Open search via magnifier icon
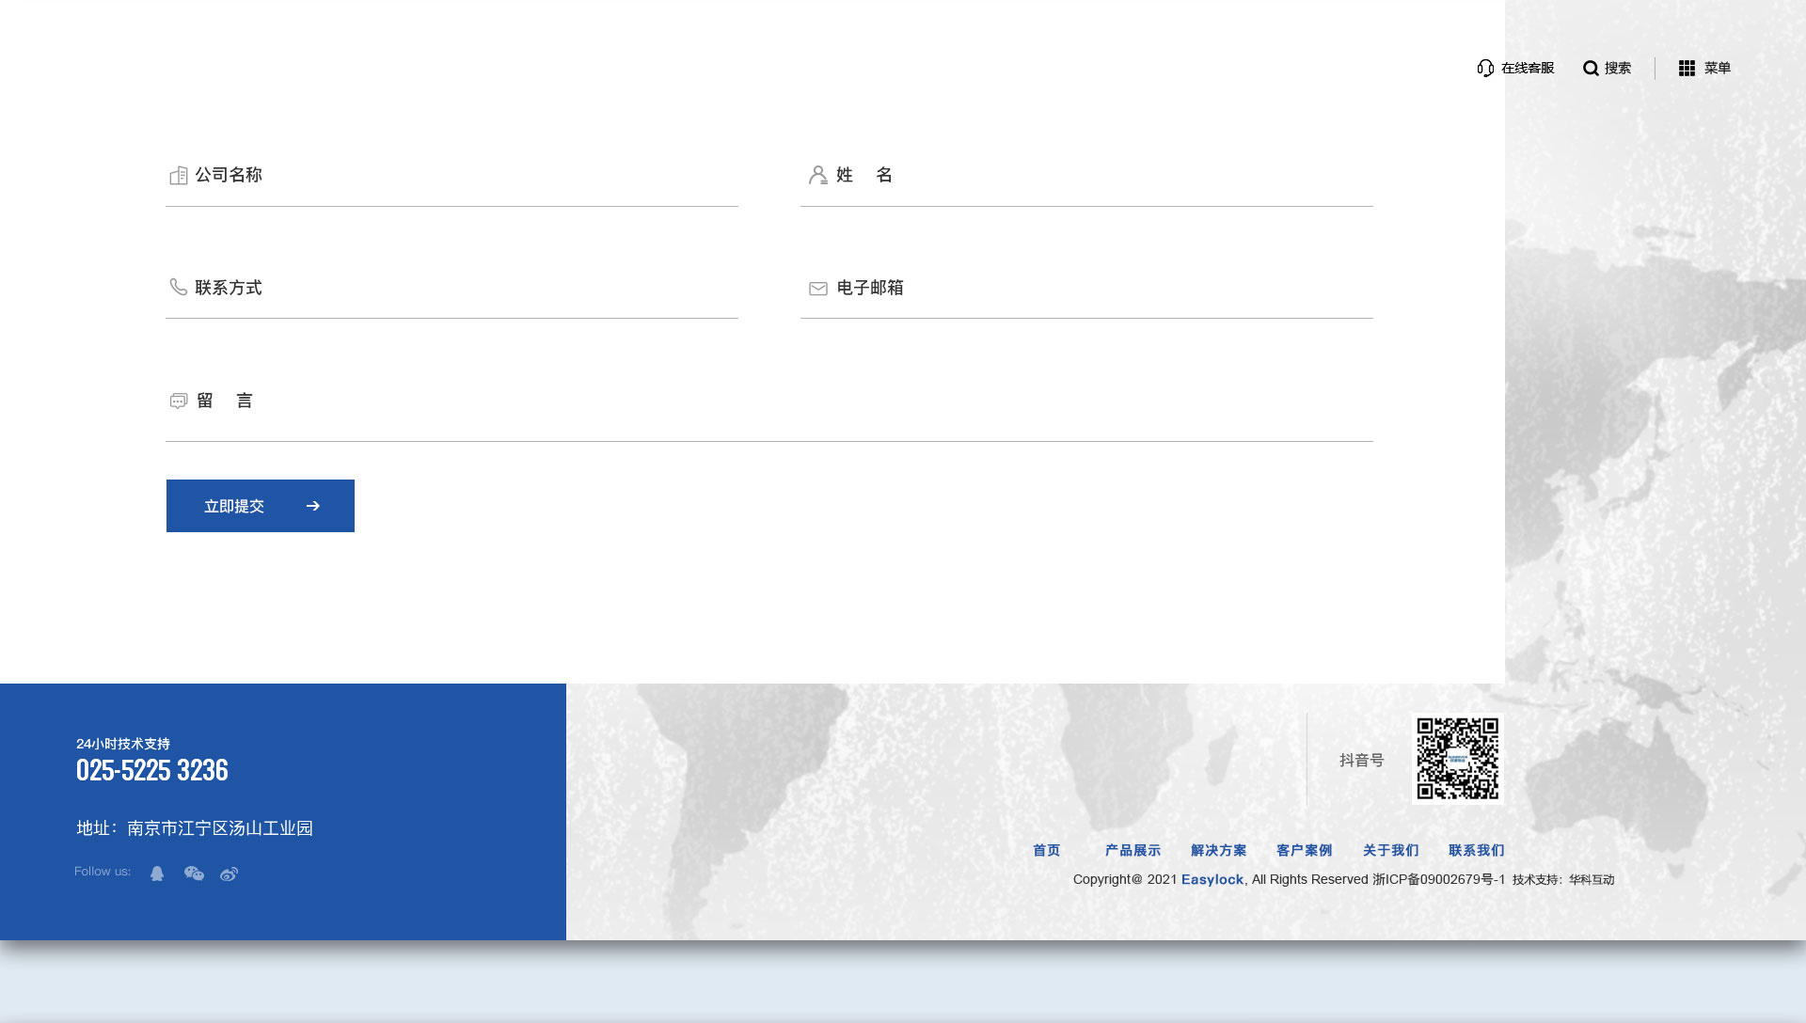The height and width of the screenshot is (1023, 1806). point(1591,68)
